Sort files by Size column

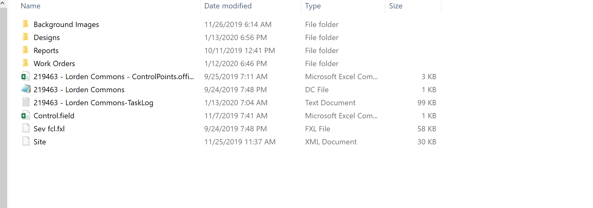(x=396, y=6)
